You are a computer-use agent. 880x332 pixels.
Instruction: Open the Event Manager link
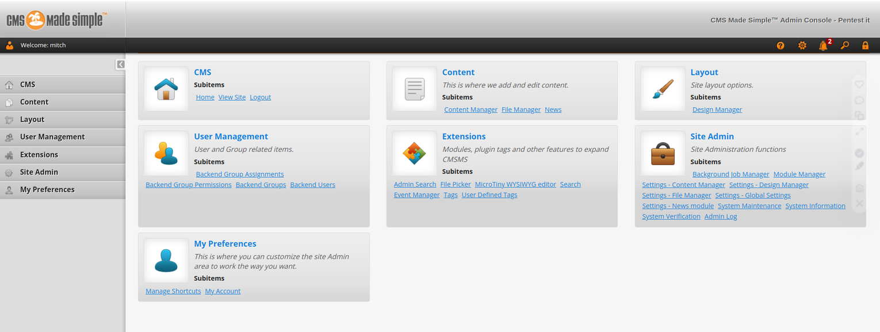click(416, 195)
